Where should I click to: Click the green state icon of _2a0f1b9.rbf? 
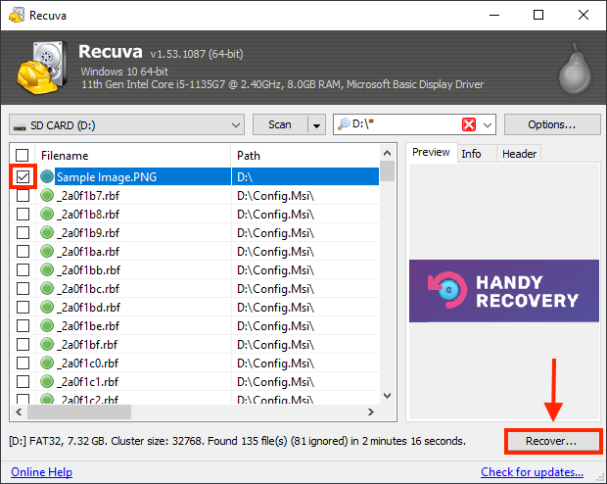(x=47, y=232)
